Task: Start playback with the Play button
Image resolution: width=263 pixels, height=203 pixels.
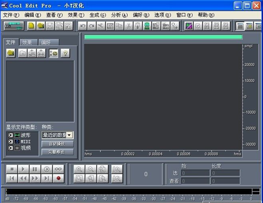Action: click(23, 169)
